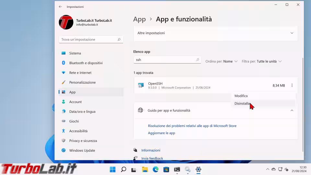This screenshot has height=175, width=311.
Task: Click the back arrow in Impostazioni
Action: 60,6
